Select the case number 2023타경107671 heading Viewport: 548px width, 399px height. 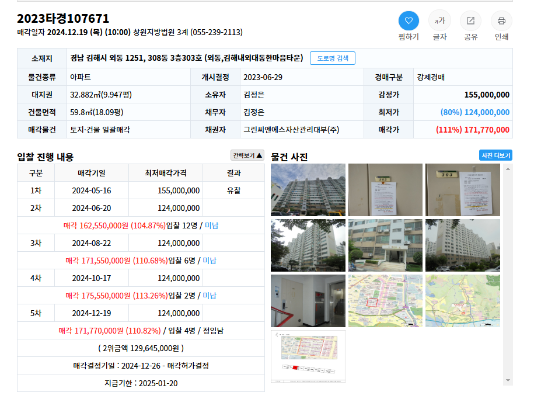pos(63,18)
